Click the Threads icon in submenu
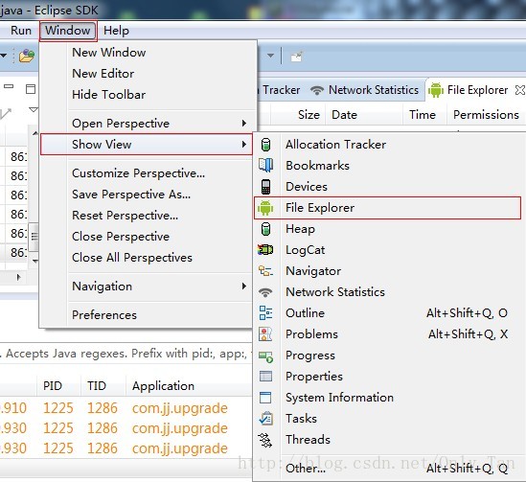Image resolution: width=526 pixels, height=482 pixels. [x=265, y=440]
